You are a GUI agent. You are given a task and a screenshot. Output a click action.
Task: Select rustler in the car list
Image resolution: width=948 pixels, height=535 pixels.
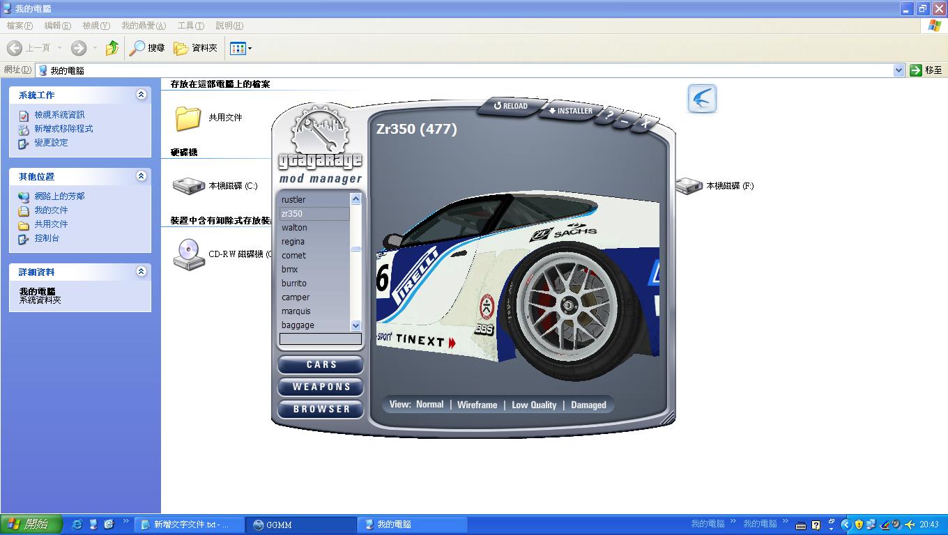point(314,200)
